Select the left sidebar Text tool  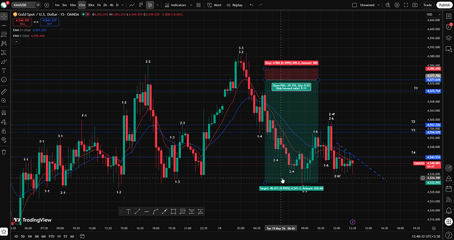[x=4, y=70]
